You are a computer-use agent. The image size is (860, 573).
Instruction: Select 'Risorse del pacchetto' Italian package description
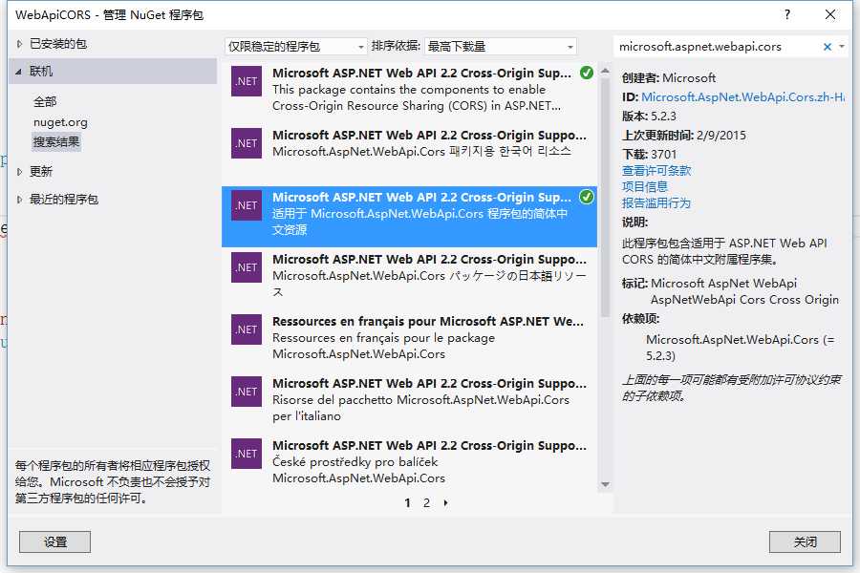point(420,408)
